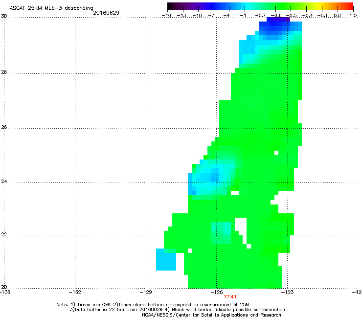
Task: Click the latitude 24 axis label
Action: pyautogui.click(x=4, y=182)
